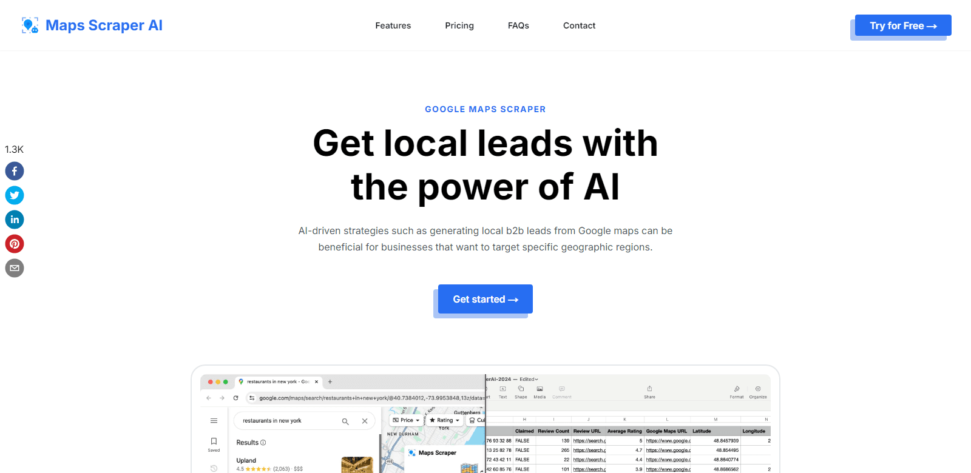This screenshot has height=473, width=971.
Task: Open the product demo screenshot image
Action: [486, 420]
